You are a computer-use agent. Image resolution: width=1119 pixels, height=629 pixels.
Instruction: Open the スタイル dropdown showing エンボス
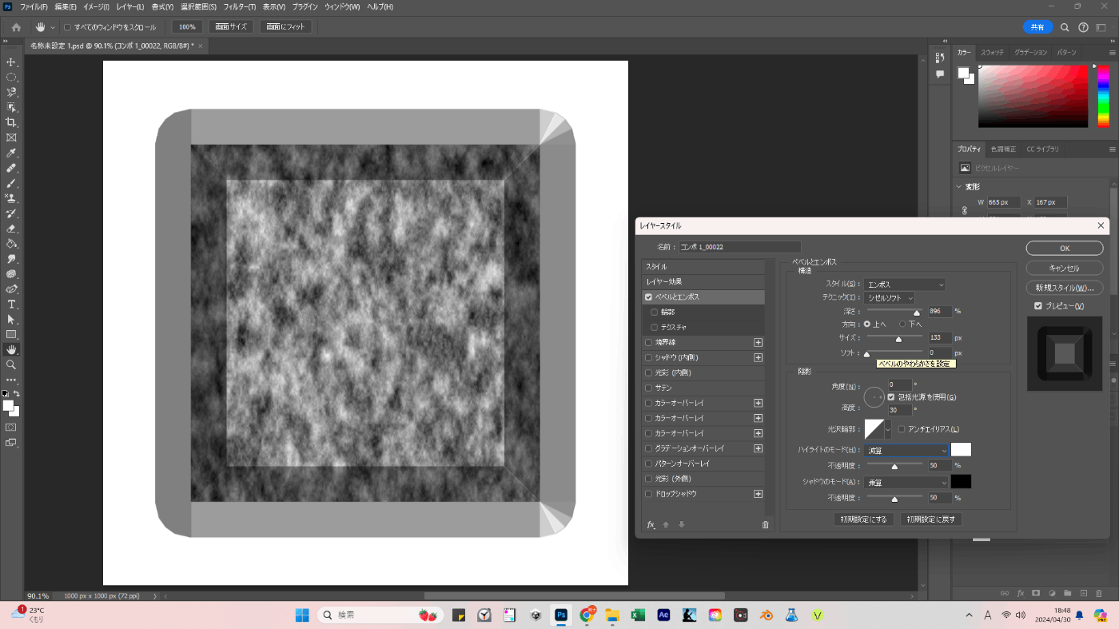(x=905, y=285)
